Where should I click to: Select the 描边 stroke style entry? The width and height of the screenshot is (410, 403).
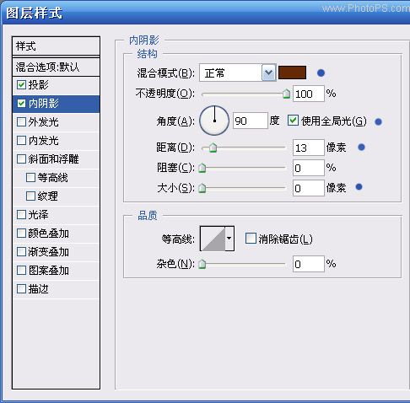pos(57,289)
